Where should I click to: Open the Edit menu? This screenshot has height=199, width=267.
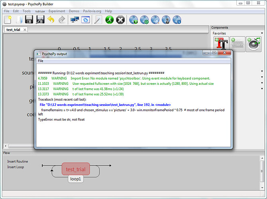pos(16,11)
